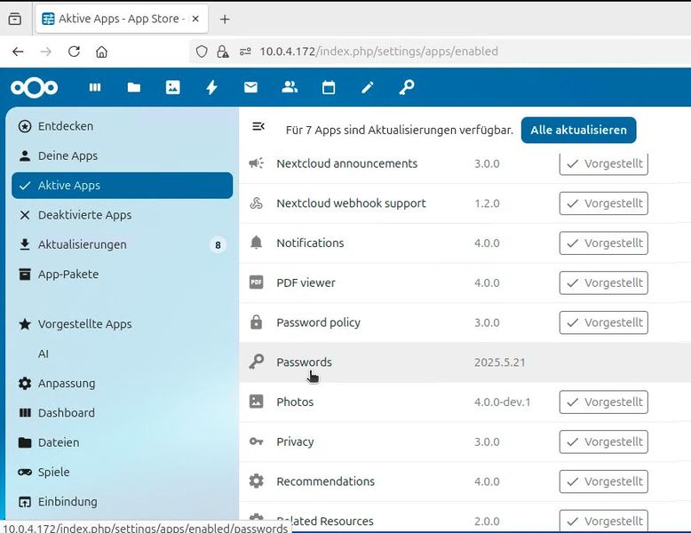Open the Dateien apps category

(x=122, y=442)
